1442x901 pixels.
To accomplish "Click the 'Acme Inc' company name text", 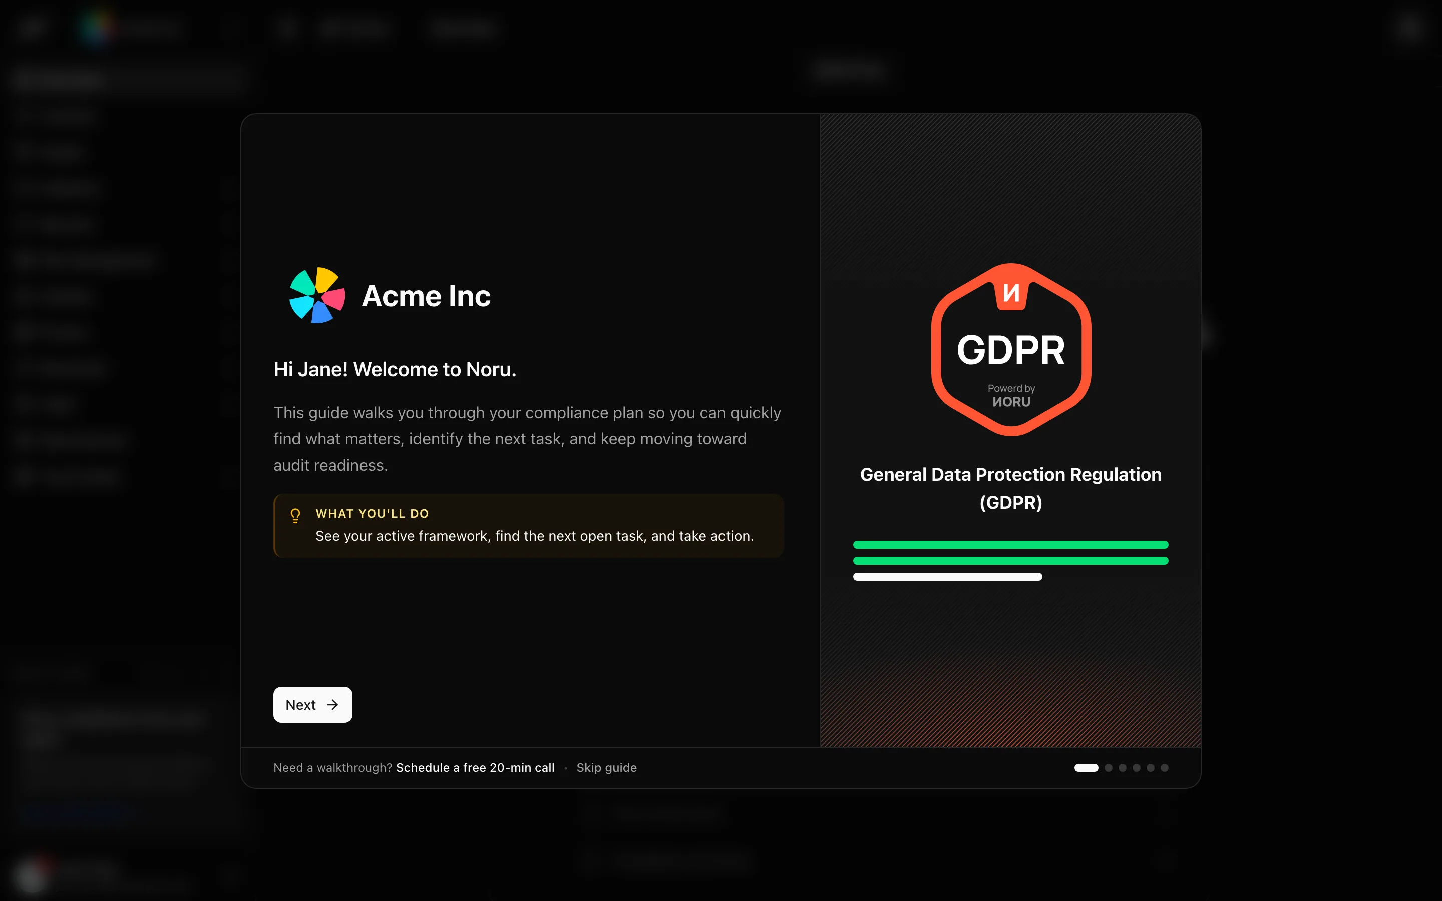I will [x=426, y=296].
